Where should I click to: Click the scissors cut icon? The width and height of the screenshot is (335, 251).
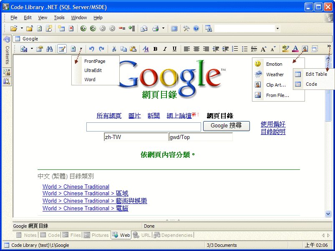(114, 49)
